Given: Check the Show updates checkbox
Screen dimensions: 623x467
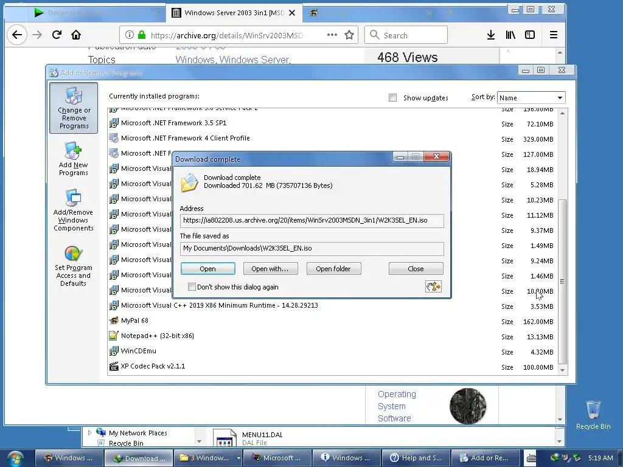Looking at the screenshot, I should [392, 98].
